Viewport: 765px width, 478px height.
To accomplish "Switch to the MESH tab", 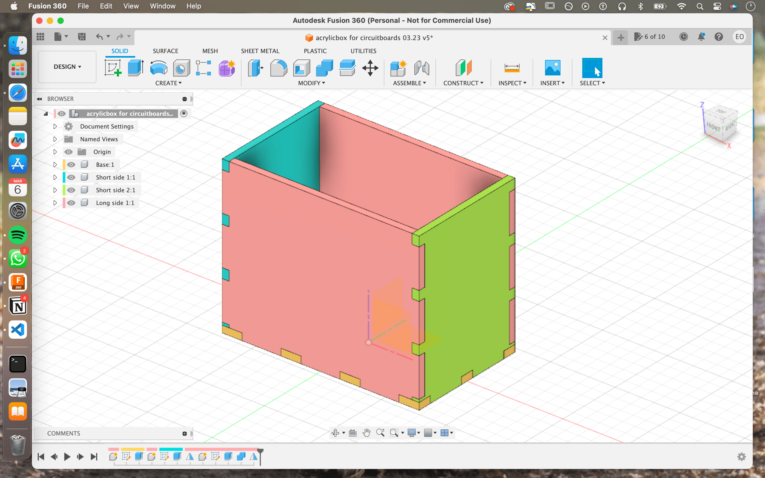I will point(210,51).
